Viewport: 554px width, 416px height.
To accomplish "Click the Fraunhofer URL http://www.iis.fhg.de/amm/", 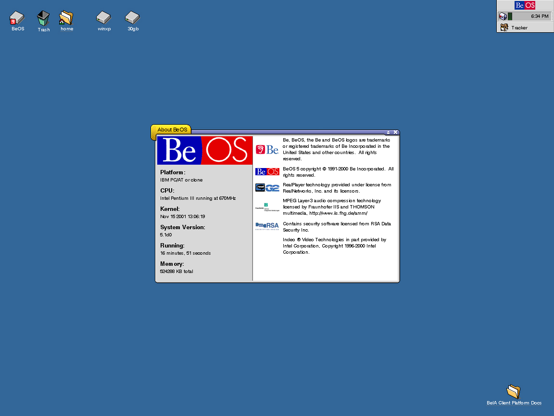I will coord(338,213).
